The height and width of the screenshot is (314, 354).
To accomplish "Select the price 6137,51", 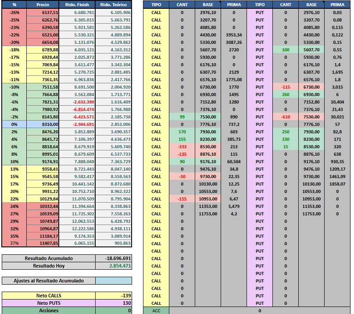I will tap(43, 13).
